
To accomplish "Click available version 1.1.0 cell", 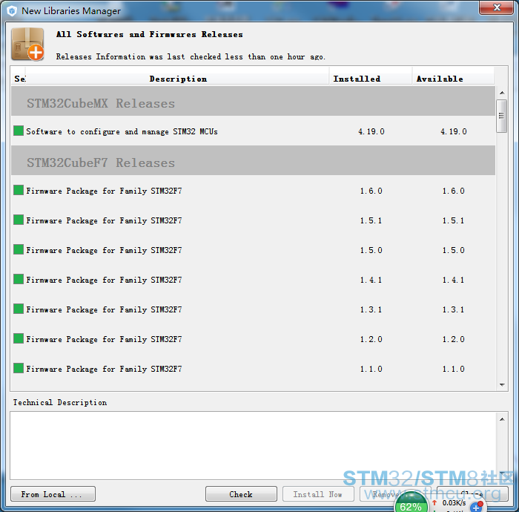I will (x=454, y=369).
